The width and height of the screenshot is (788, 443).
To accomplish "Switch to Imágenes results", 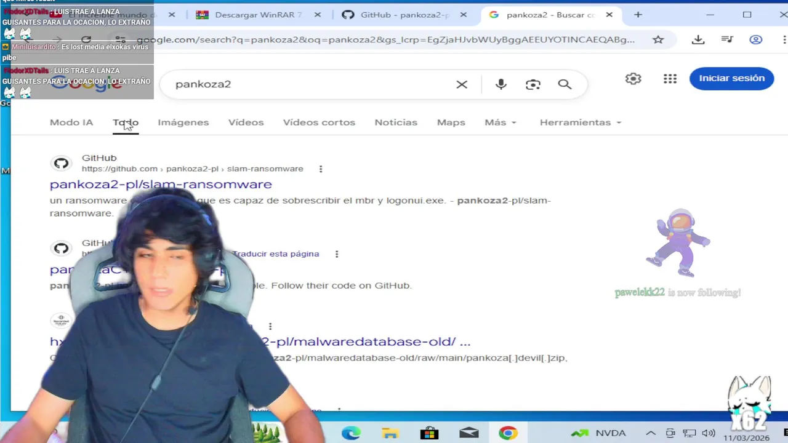I will [x=183, y=122].
